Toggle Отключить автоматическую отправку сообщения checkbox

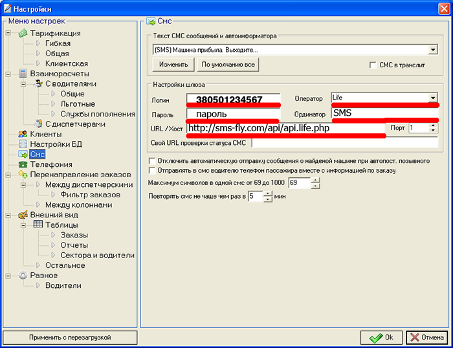tap(151, 160)
